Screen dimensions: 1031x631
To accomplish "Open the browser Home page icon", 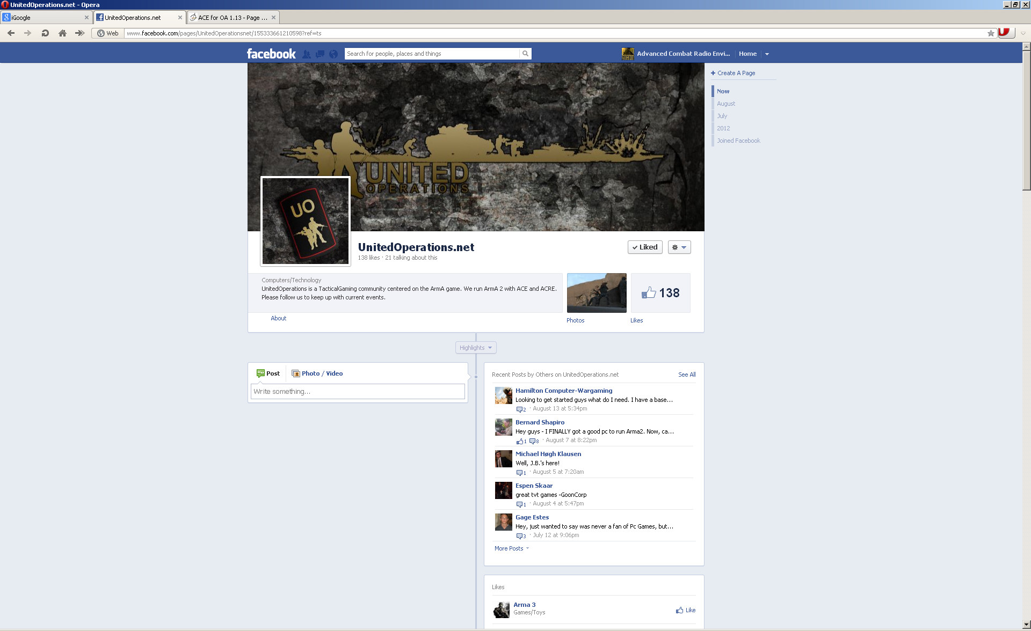I will [62, 33].
